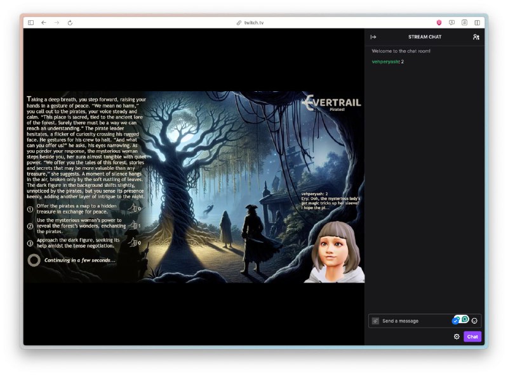The height and width of the screenshot is (375, 508).
Task: Select option 3 approach the dark figure
Action: [77, 243]
